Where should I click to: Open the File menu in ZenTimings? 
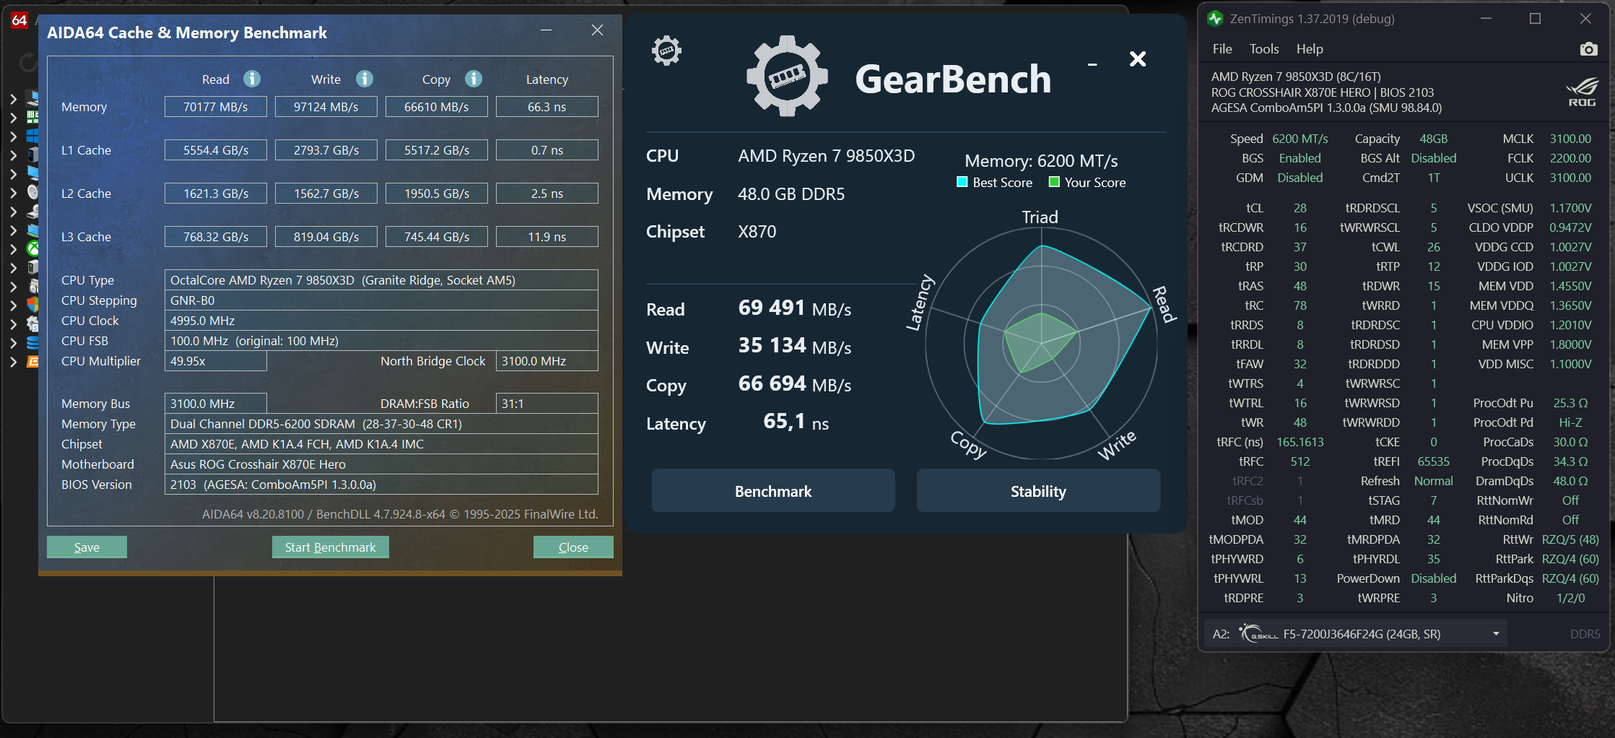pyautogui.click(x=1222, y=49)
